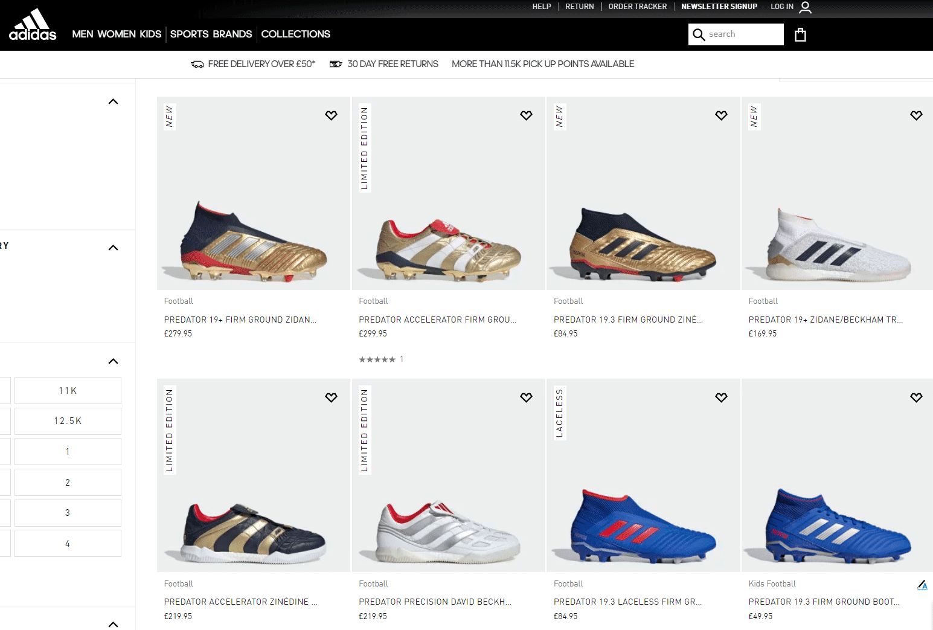Open the WOMEN menu
Screen dimensions: 933x630
[x=117, y=34]
